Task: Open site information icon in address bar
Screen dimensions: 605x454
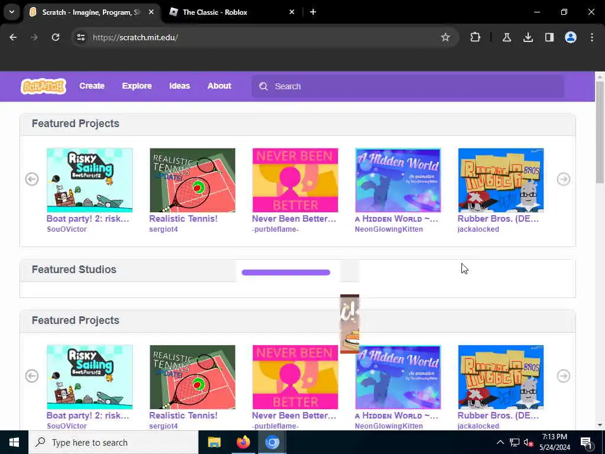Action: click(x=80, y=37)
